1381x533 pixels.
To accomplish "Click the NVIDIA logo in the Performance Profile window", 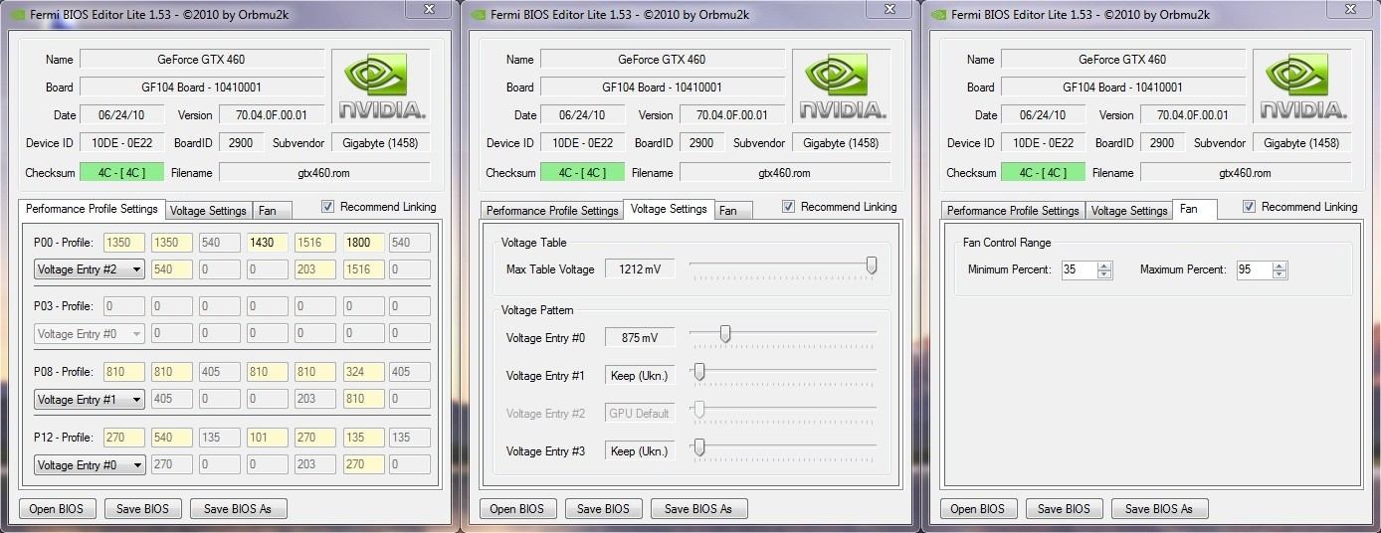I will (x=381, y=87).
